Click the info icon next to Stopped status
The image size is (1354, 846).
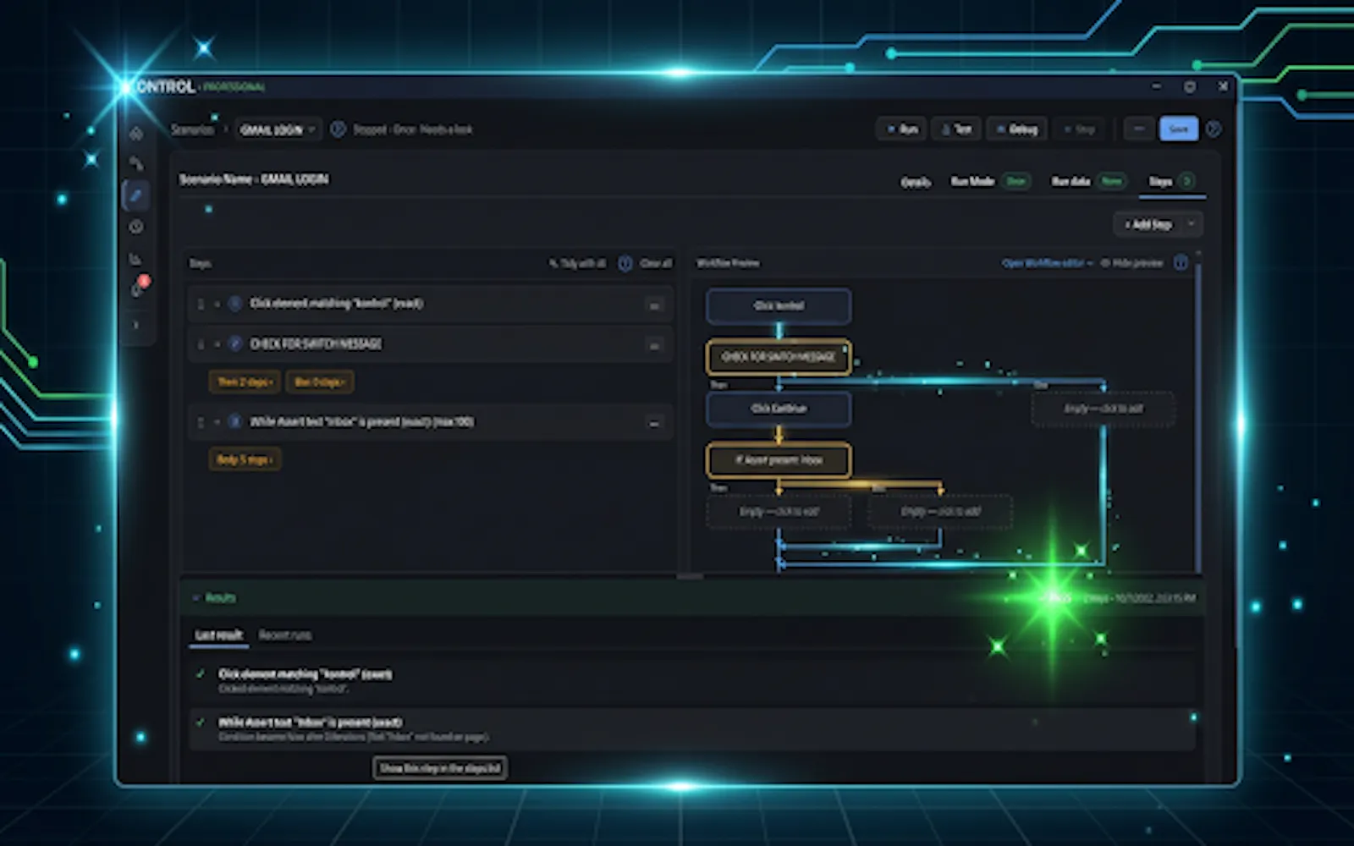[338, 129]
